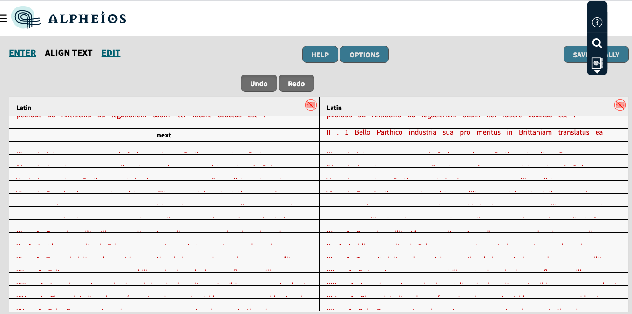Disable text display on the left Latin panel
Viewport: 632px width, 314px height.
pos(310,105)
